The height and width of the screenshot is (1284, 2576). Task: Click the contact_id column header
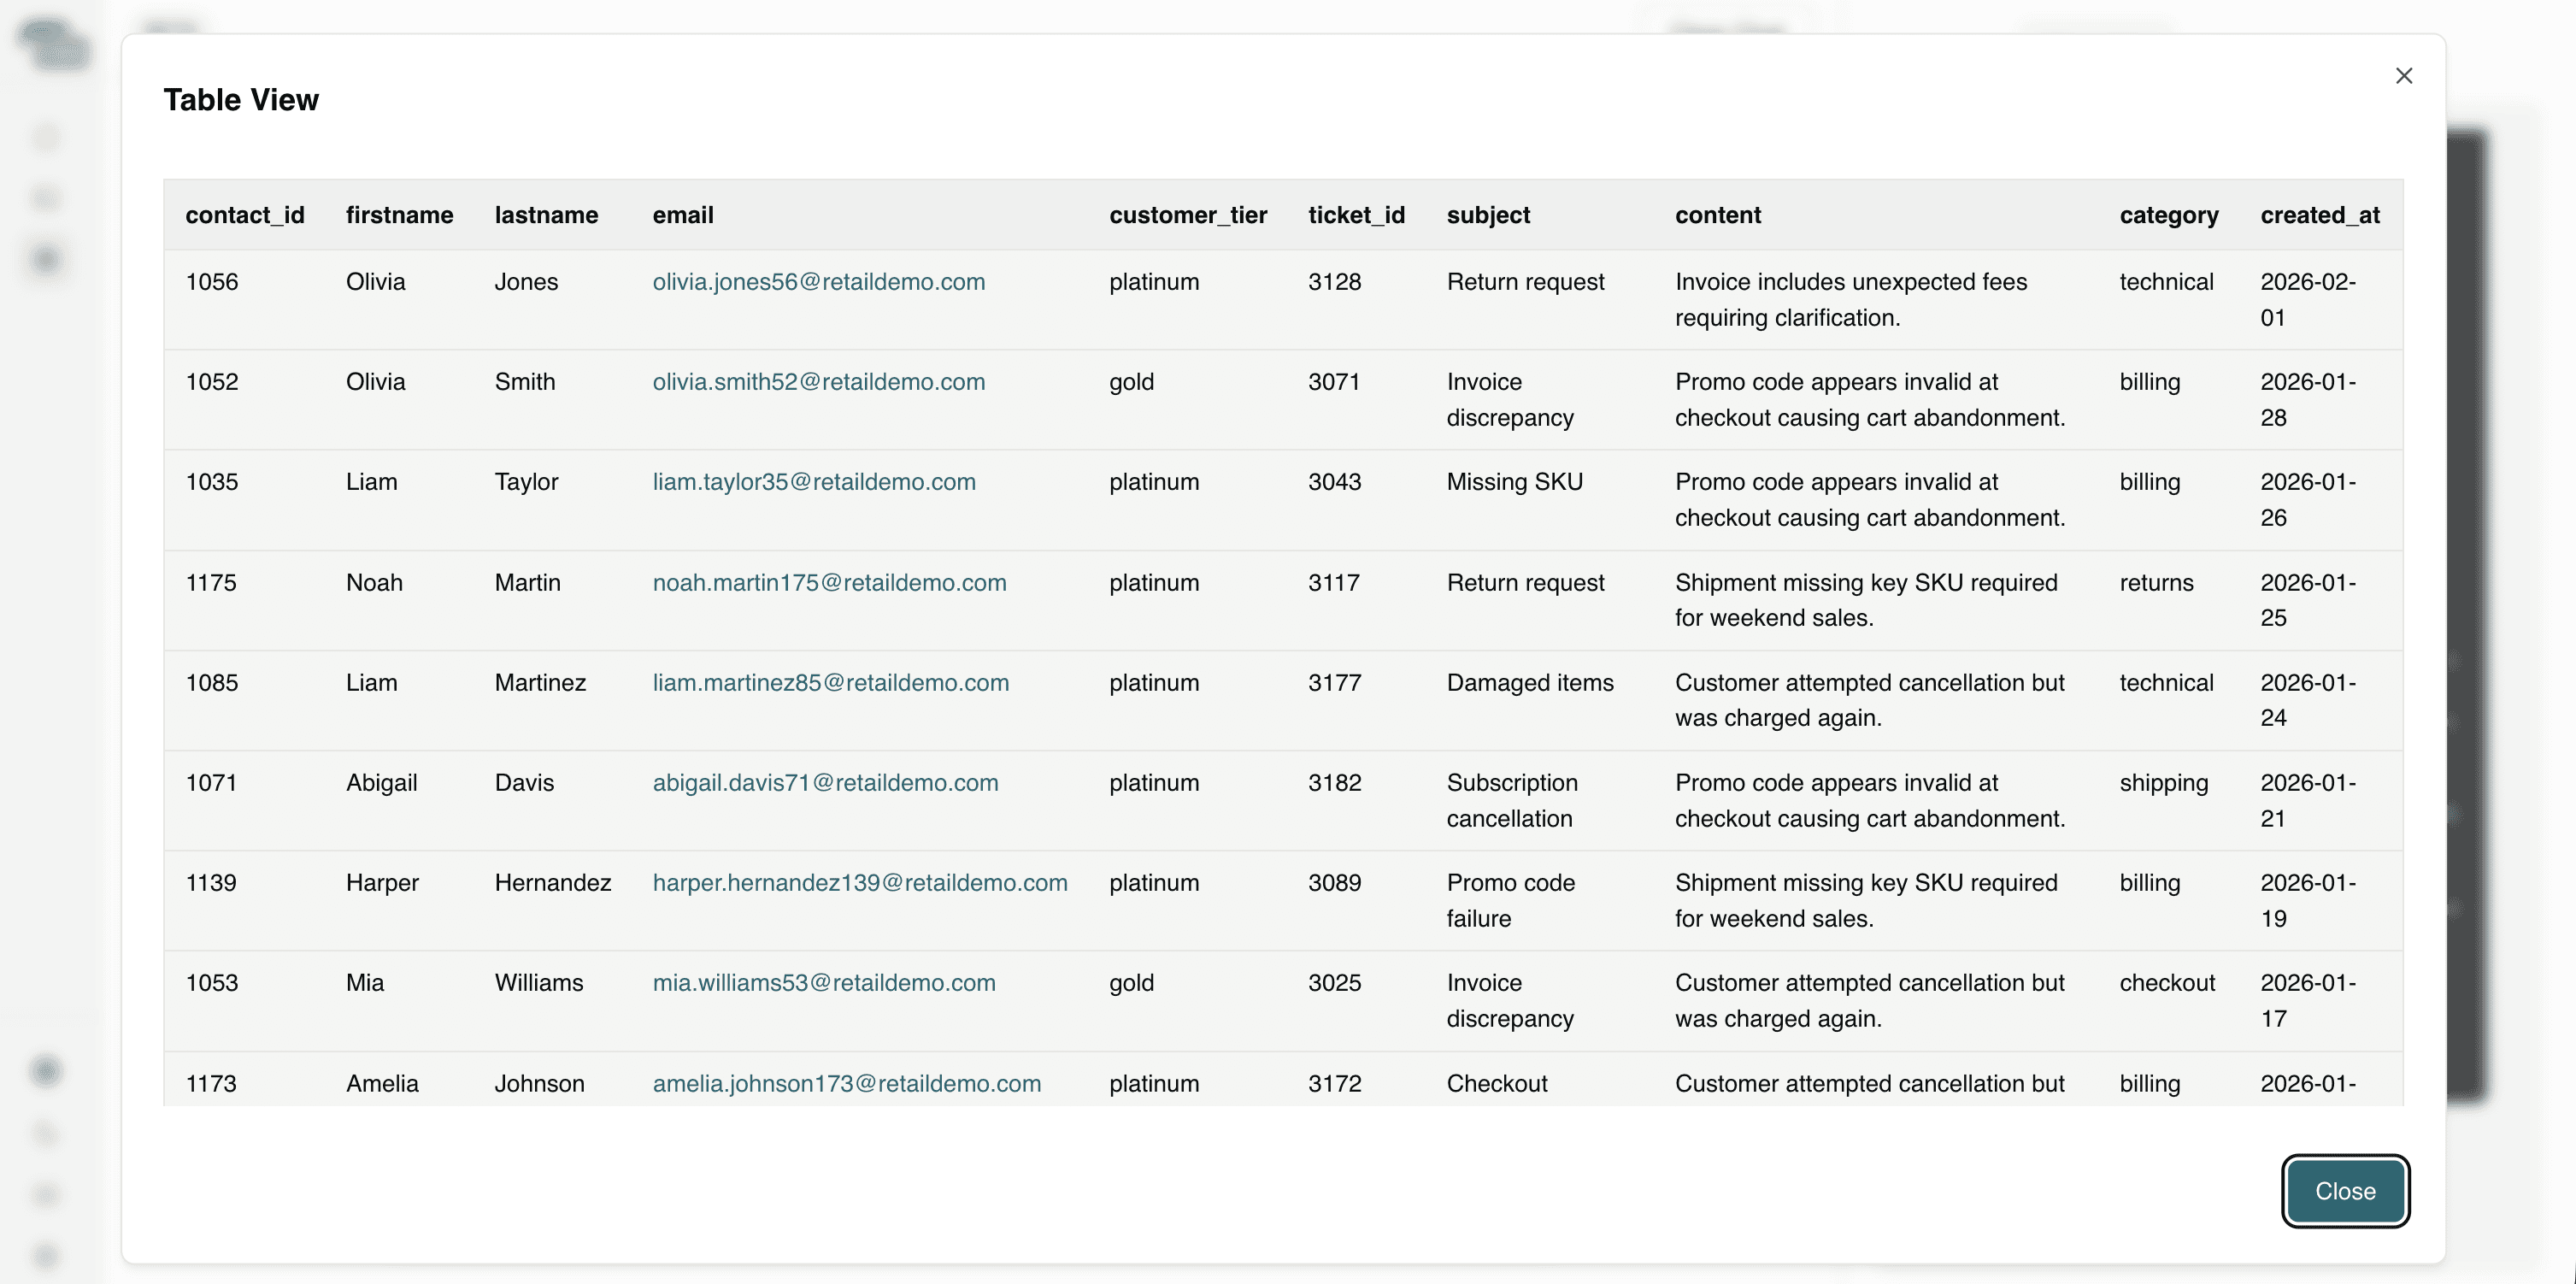[x=244, y=215]
